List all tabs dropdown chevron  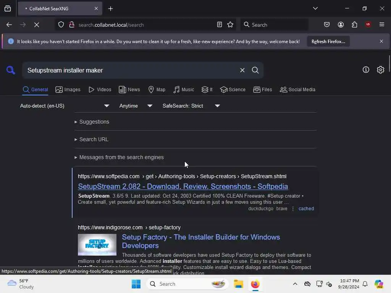[315, 8]
